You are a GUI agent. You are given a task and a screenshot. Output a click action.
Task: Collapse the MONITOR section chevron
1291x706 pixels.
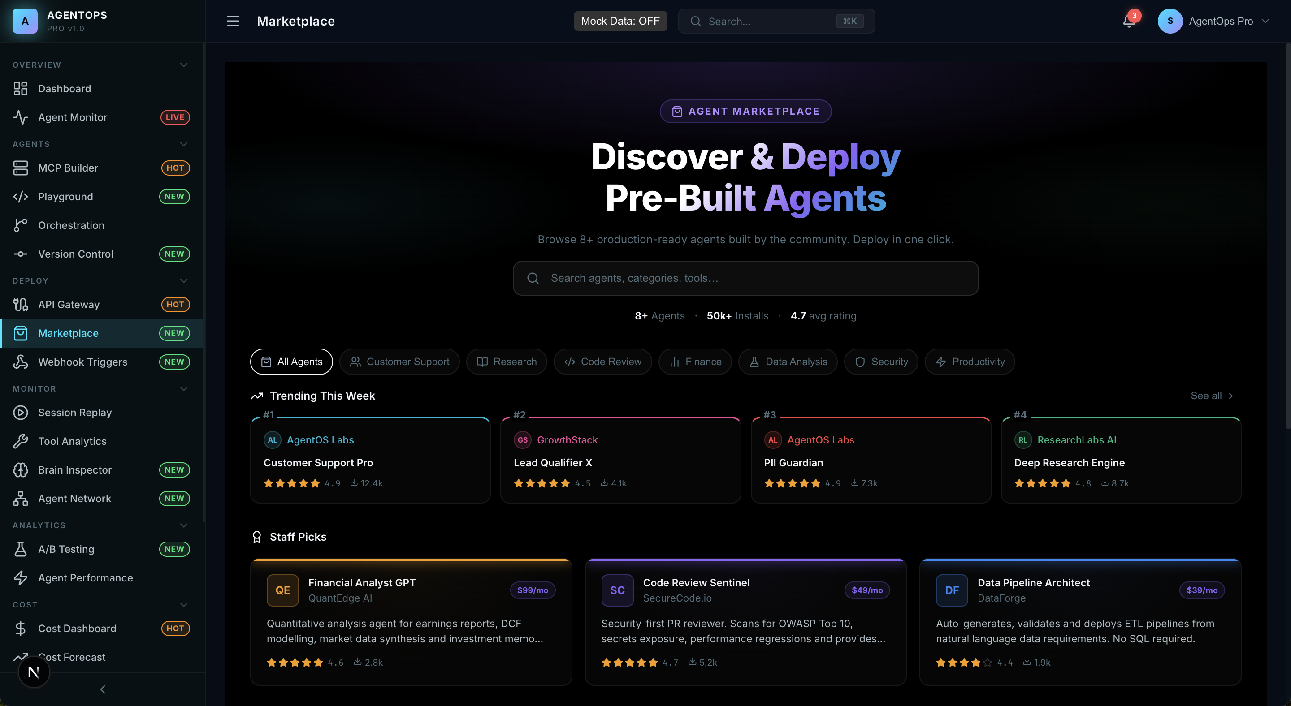tap(183, 388)
